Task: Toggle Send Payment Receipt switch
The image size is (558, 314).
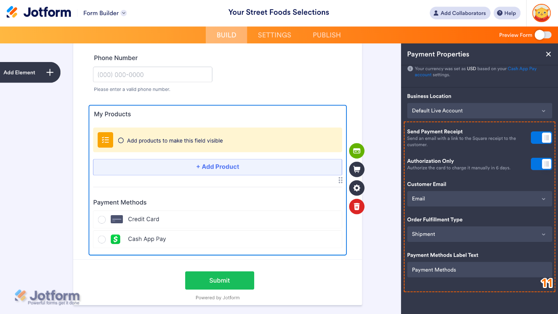Action: pyautogui.click(x=541, y=138)
